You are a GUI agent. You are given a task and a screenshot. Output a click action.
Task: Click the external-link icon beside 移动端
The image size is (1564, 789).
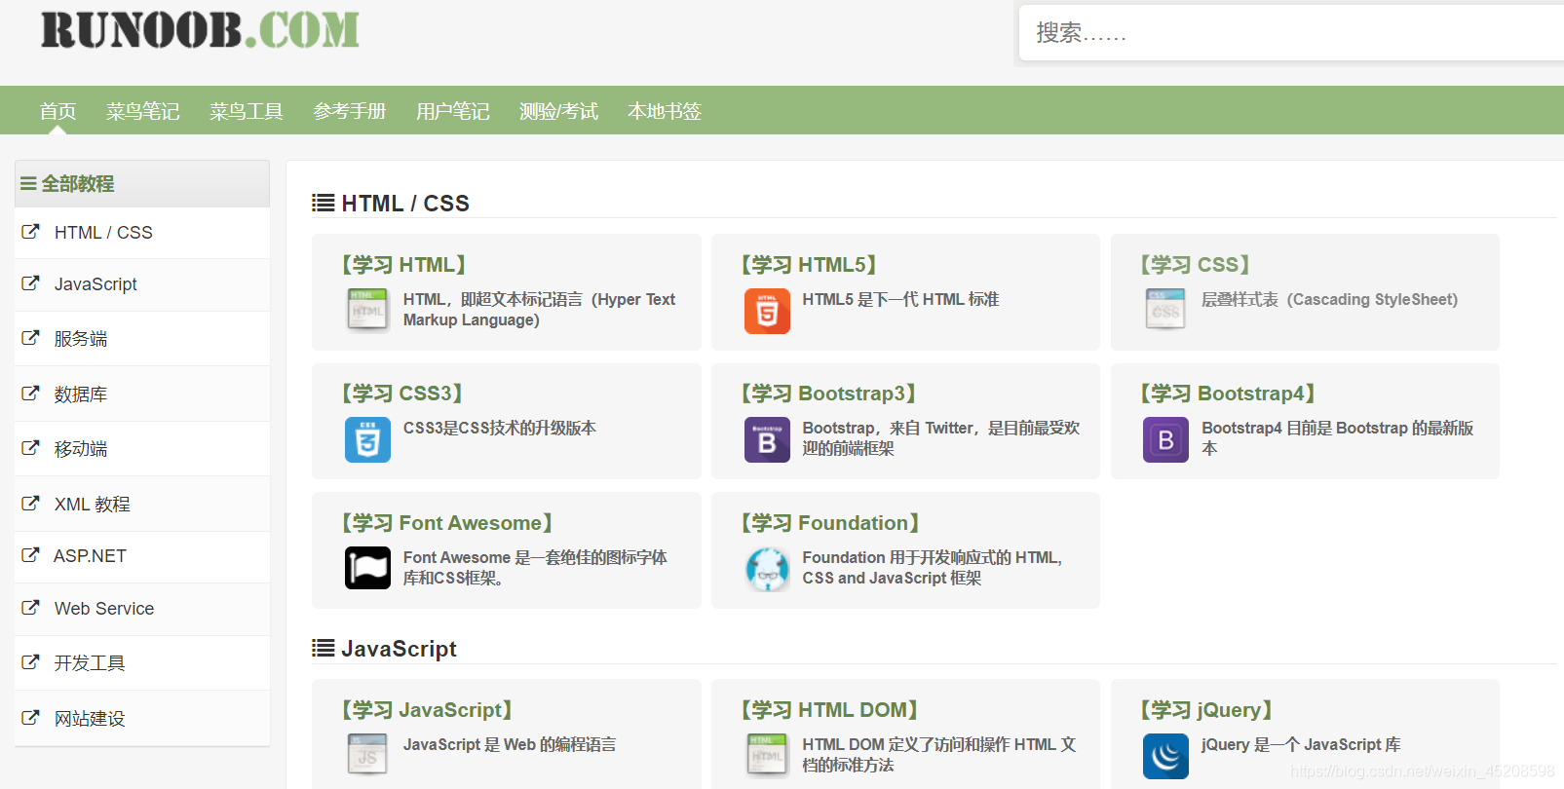31,448
